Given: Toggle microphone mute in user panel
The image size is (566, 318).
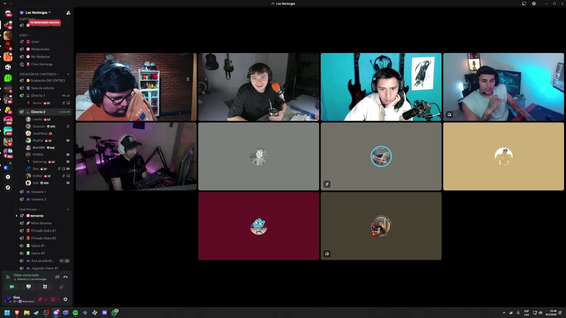Looking at the screenshot, I should pyautogui.click(x=40, y=299).
